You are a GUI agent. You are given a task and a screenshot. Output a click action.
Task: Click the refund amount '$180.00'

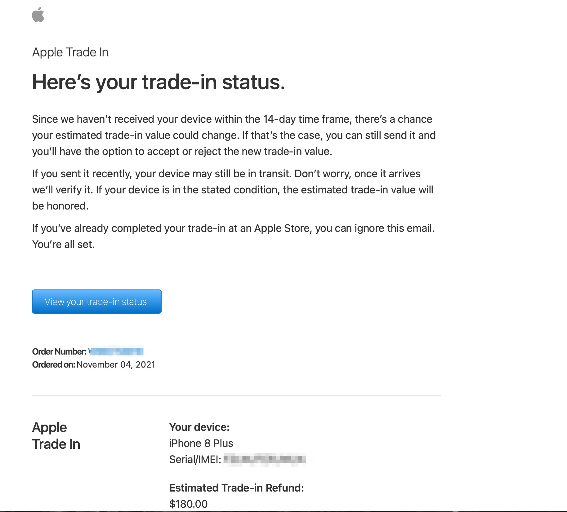click(189, 504)
